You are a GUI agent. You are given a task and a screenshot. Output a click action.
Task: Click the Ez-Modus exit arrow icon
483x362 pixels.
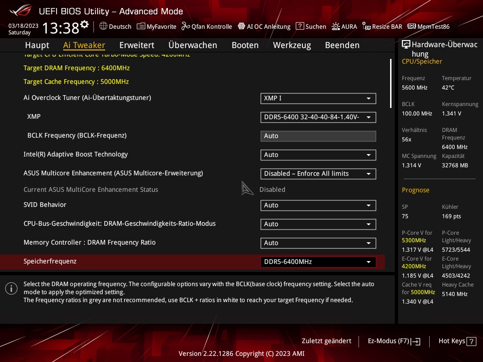pyautogui.click(x=416, y=341)
